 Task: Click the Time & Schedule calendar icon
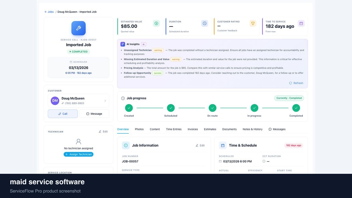click(x=223, y=145)
